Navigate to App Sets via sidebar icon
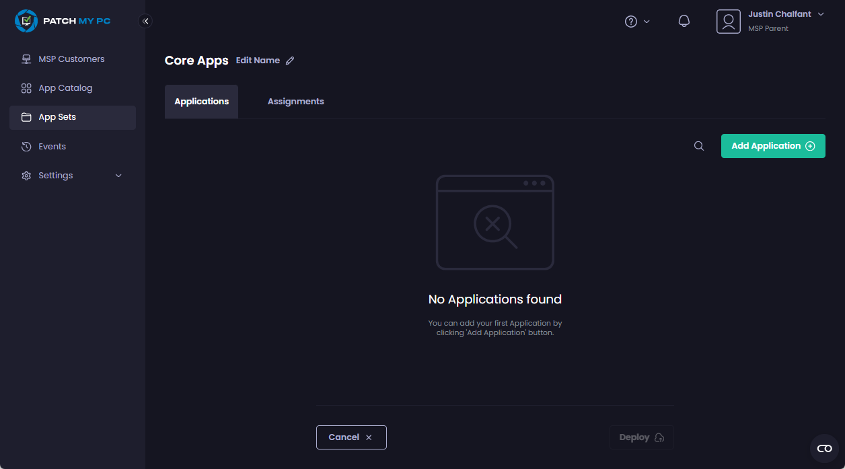Viewport: 845px width, 469px height. point(26,116)
